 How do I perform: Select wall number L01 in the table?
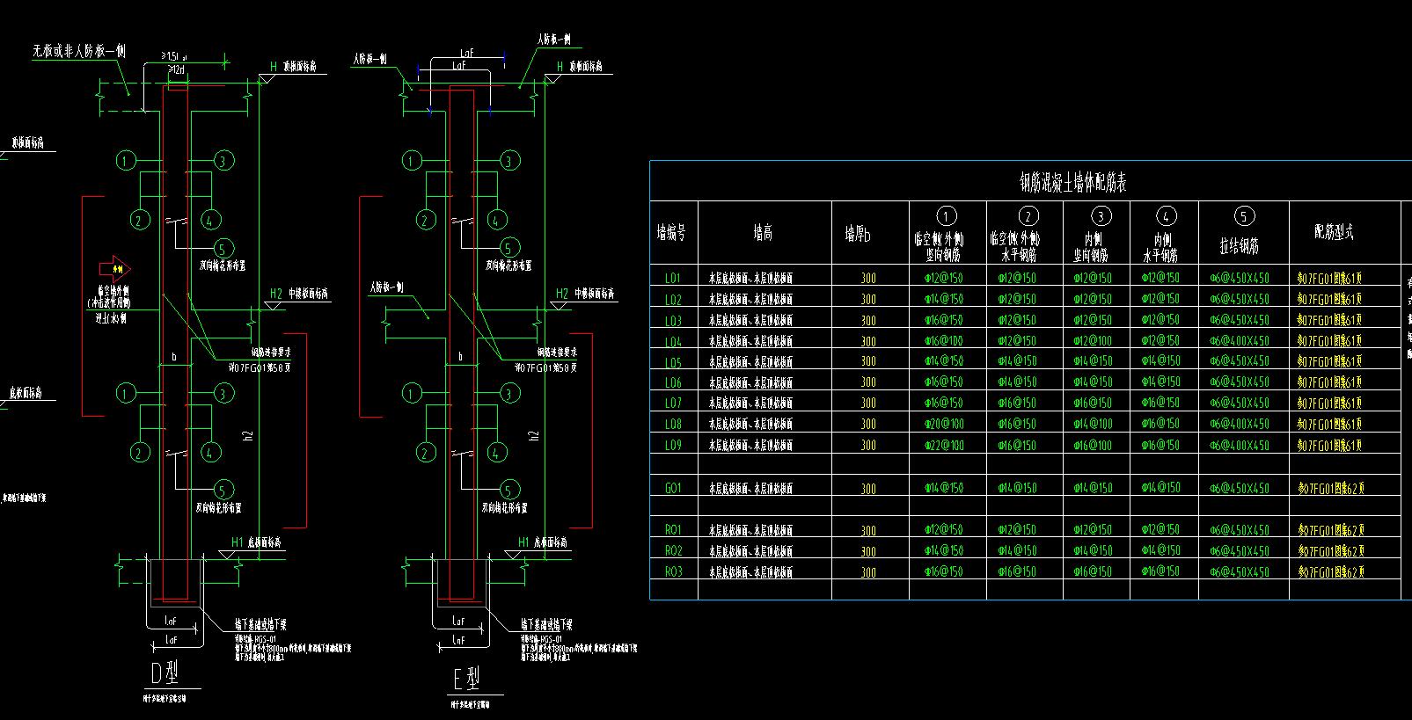click(x=673, y=278)
